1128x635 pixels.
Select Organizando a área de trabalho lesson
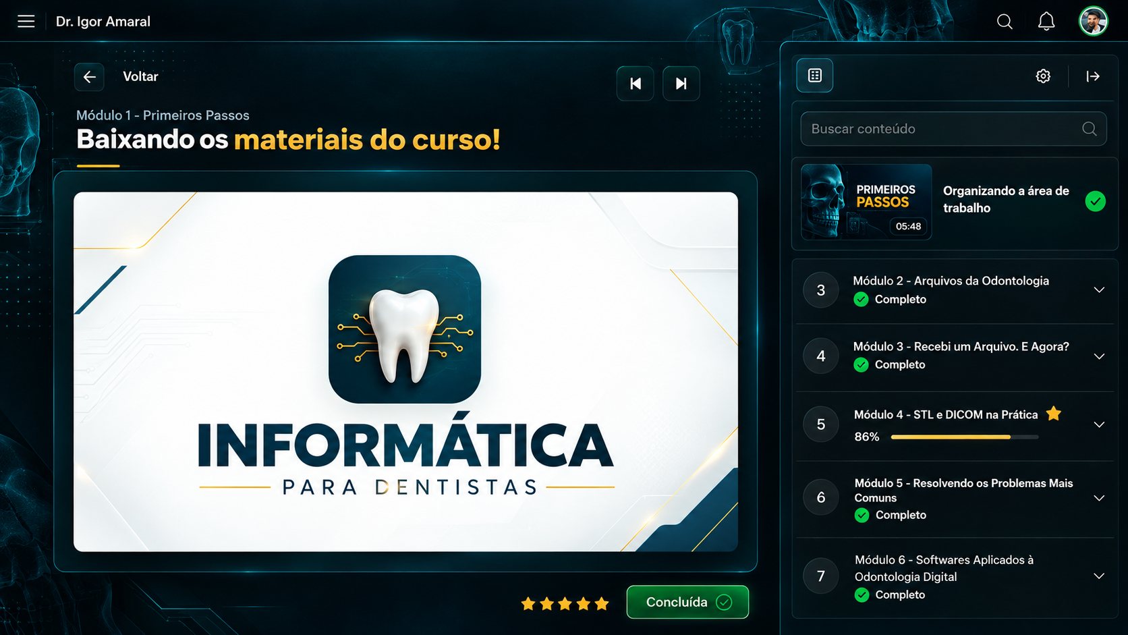955,203
